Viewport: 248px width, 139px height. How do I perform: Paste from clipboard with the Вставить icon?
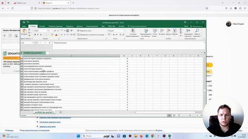pyautogui.click(x=24, y=31)
